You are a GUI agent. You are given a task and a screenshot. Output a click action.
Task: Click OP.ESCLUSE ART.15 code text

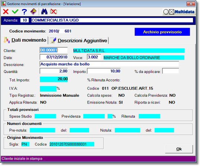[132, 88]
